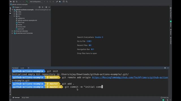Image resolution: width=181 pixels, height=101 pixels.
Task: Click in the git commit command line
Action: point(84,87)
